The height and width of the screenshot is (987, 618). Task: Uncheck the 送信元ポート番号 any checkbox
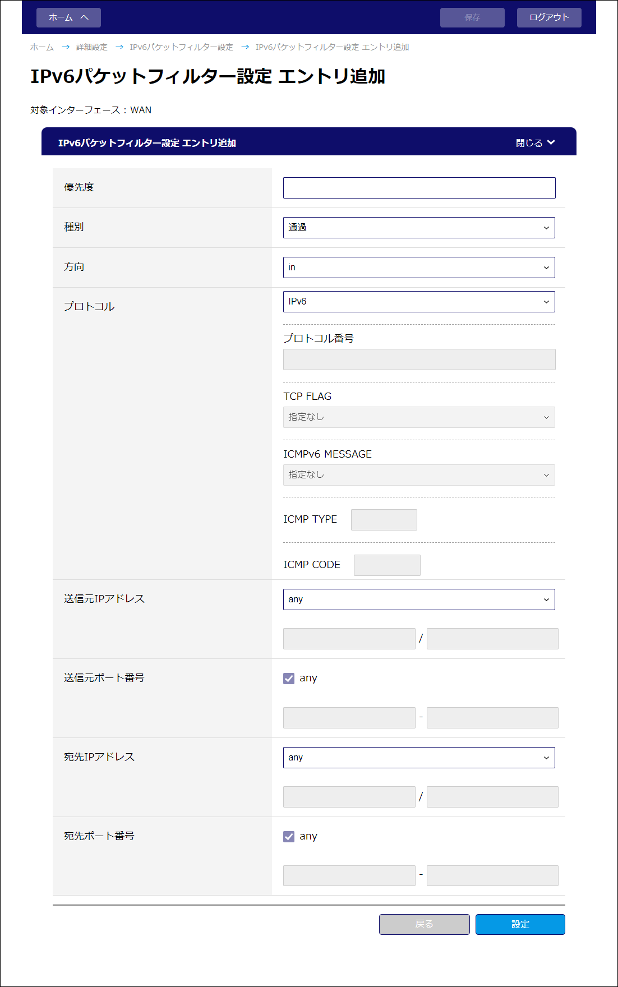pos(289,679)
